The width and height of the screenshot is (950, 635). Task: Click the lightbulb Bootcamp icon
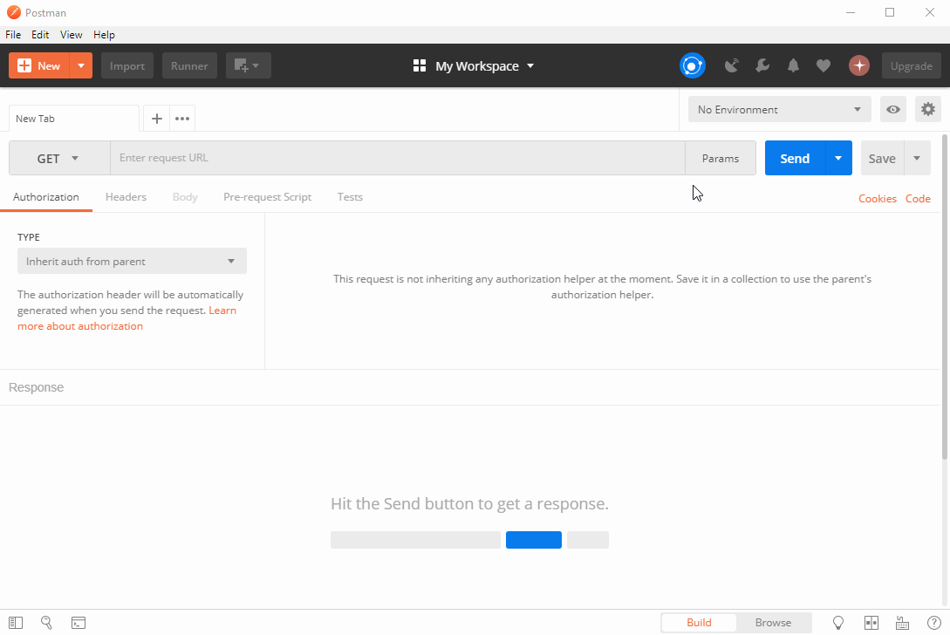[838, 622]
